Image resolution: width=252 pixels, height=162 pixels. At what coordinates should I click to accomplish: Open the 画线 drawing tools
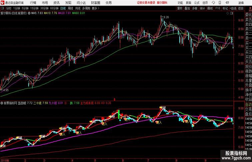click(x=210, y=8)
